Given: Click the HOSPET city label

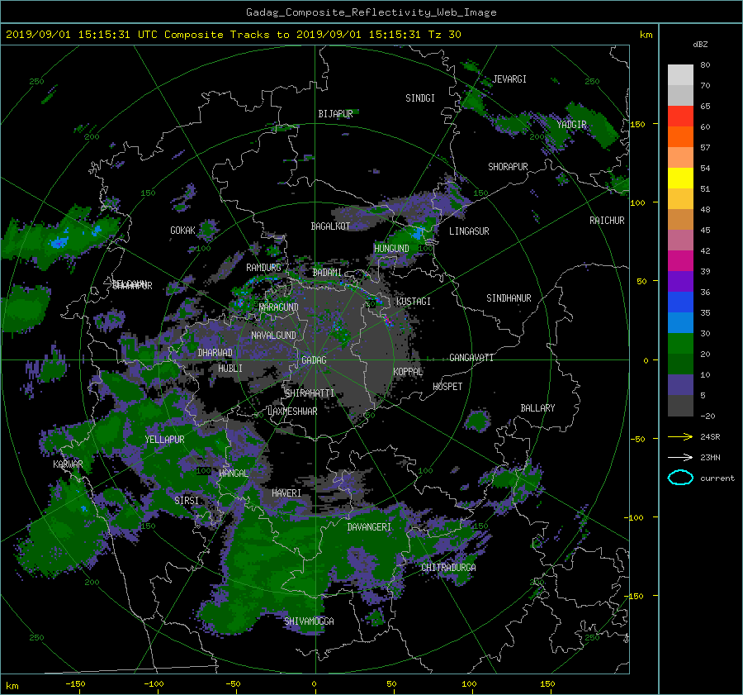Looking at the screenshot, I should pyautogui.click(x=447, y=387).
